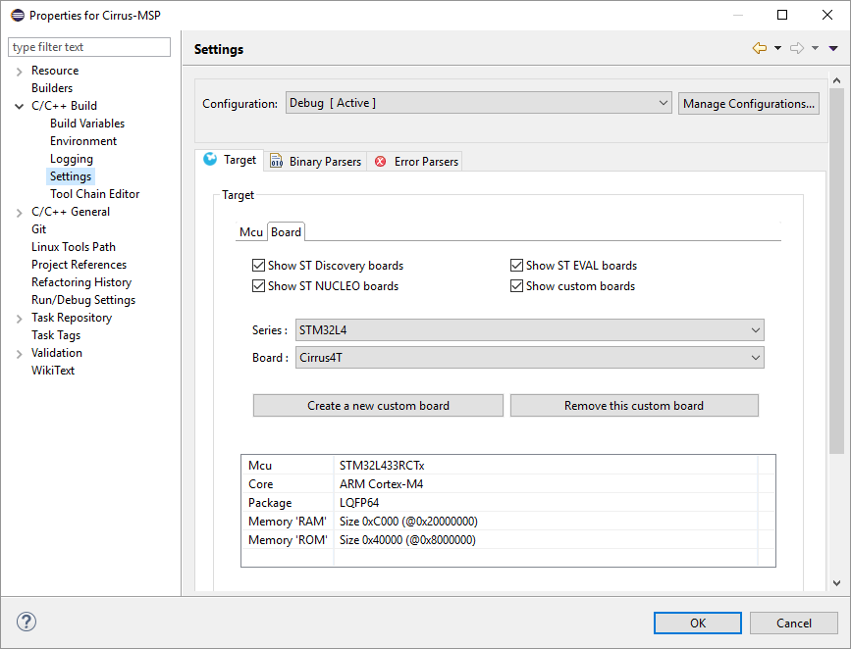851x649 pixels.
Task: Open the back history dropdown arrow
Action: (777, 48)
